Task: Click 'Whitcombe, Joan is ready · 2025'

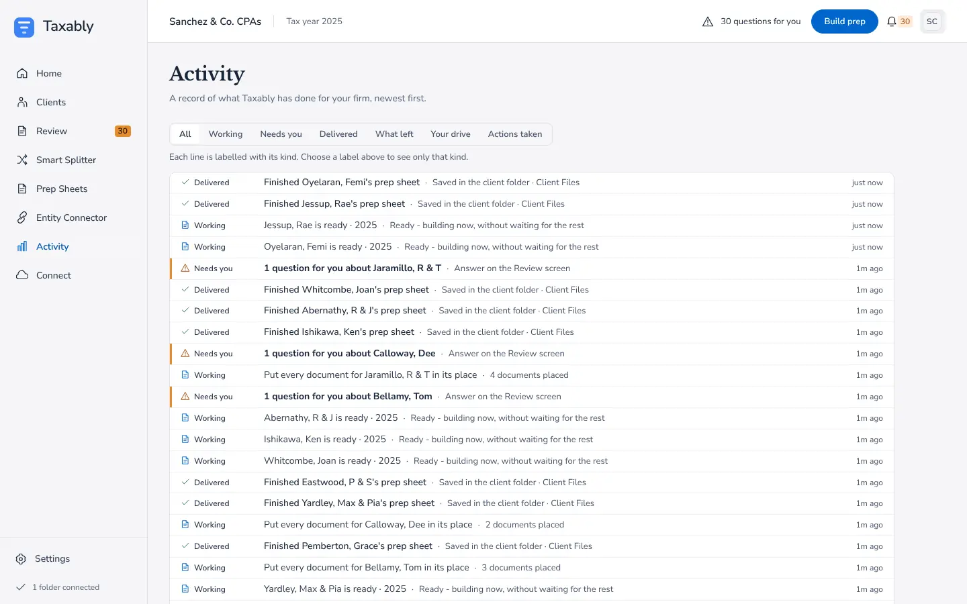Action: click(x=332, y=460)
